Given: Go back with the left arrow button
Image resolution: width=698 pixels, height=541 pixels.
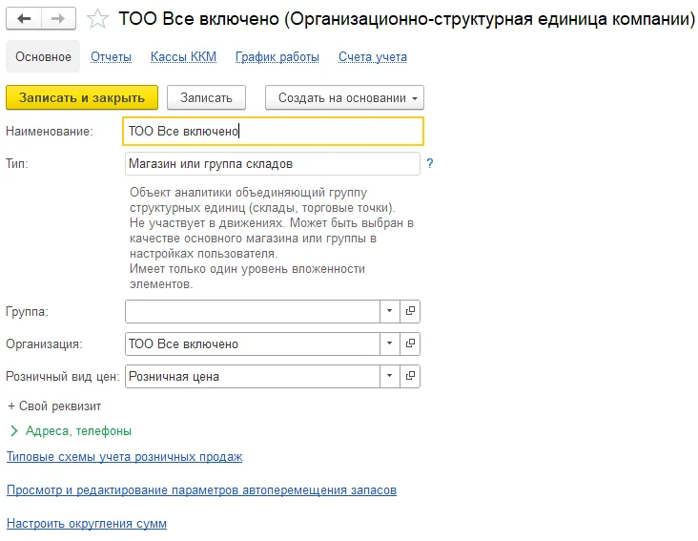Looking at the screenshot, I should pos(24,19).
